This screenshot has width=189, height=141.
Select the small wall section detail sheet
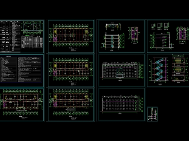152,114
